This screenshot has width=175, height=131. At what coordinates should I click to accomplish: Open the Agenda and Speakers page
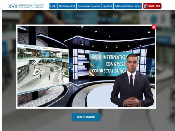coord(89,6)
